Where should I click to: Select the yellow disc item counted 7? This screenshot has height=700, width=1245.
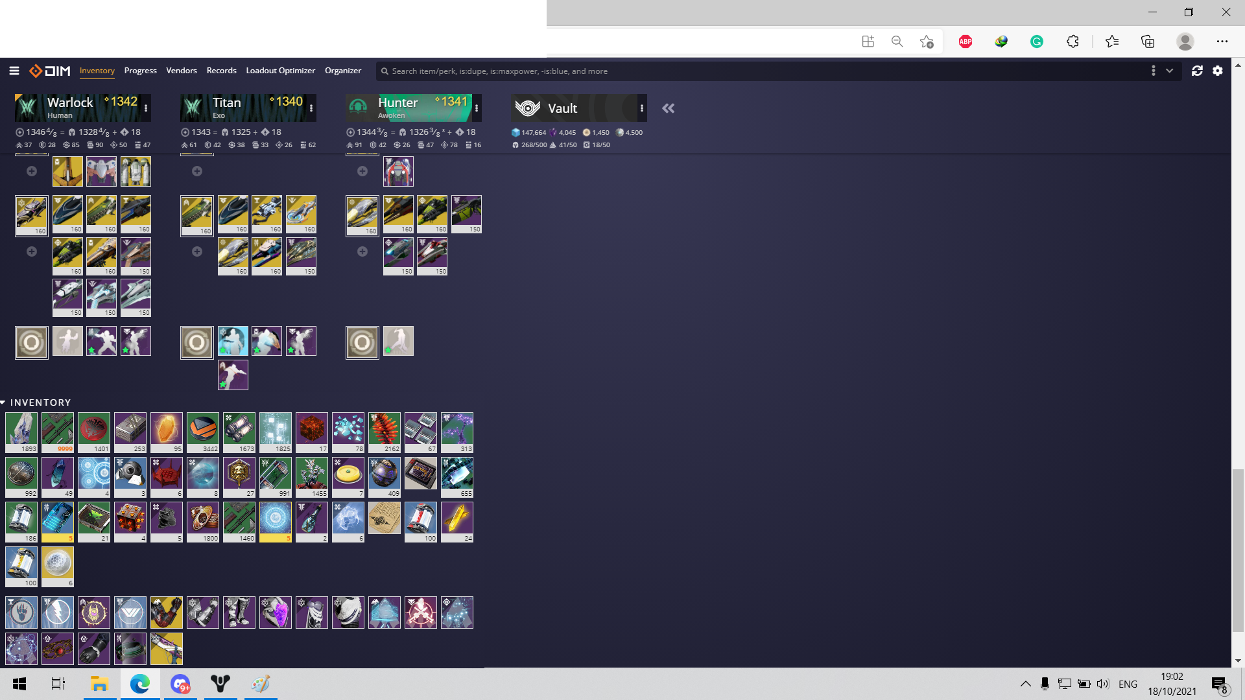point(348,477)
